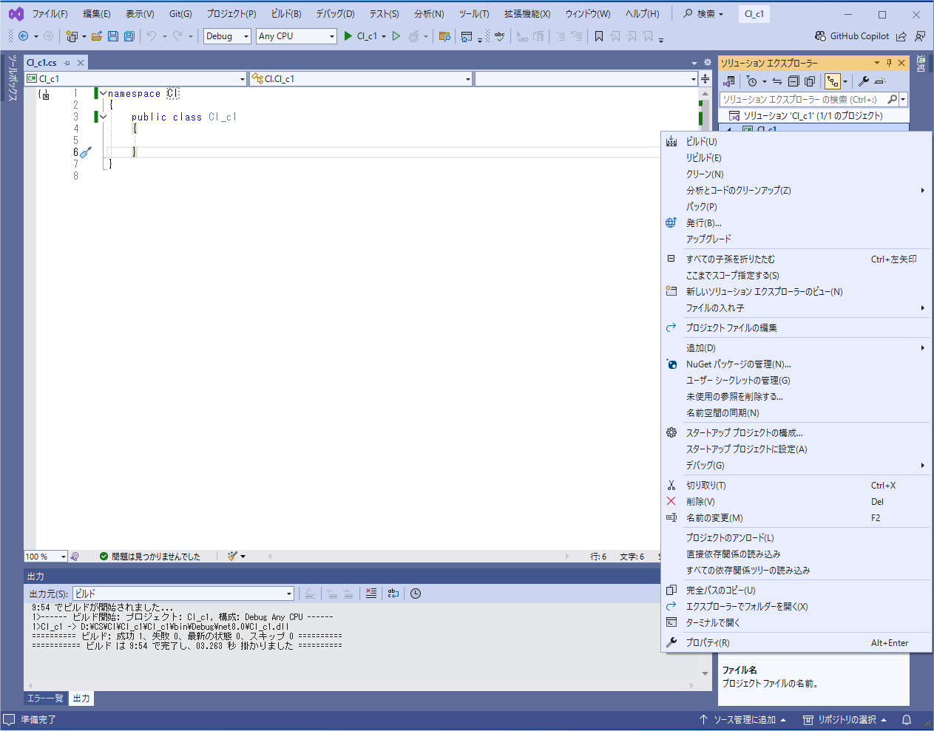Clear all output with the red X icon

coord(371,594)
